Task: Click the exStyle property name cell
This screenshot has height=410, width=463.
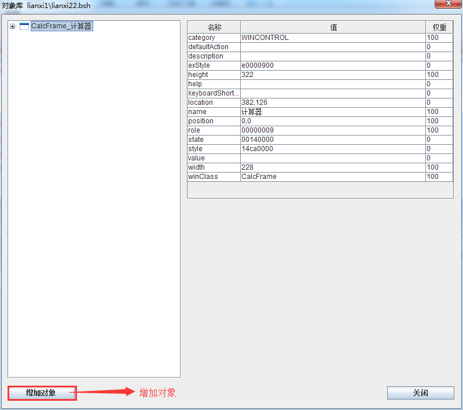Action: [x=214, y=65]
